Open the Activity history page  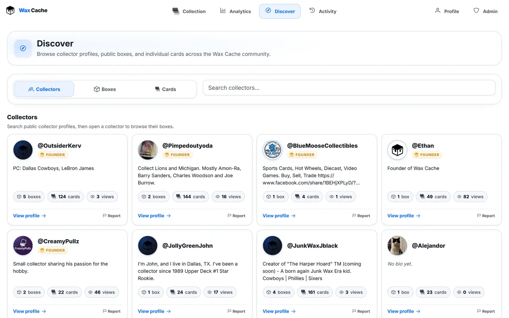click(323, 11)
